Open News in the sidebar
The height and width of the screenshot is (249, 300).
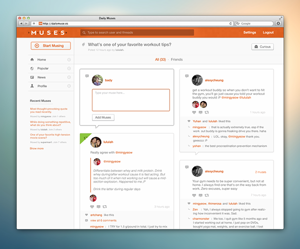(50, 77)
